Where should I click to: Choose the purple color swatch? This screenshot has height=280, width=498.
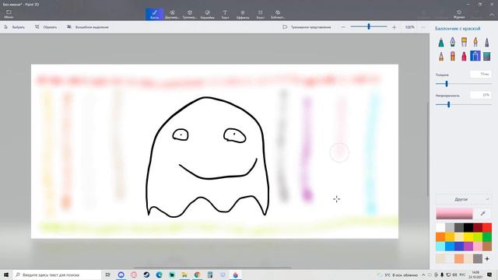coord(468,246)
